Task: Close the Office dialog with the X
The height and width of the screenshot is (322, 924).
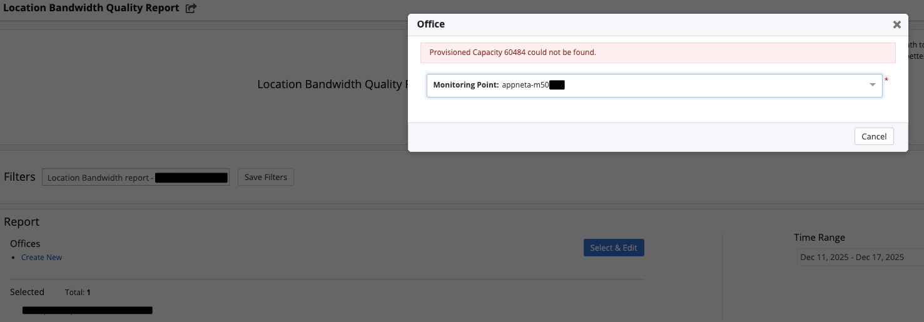Action: click(x=896, y=24)
